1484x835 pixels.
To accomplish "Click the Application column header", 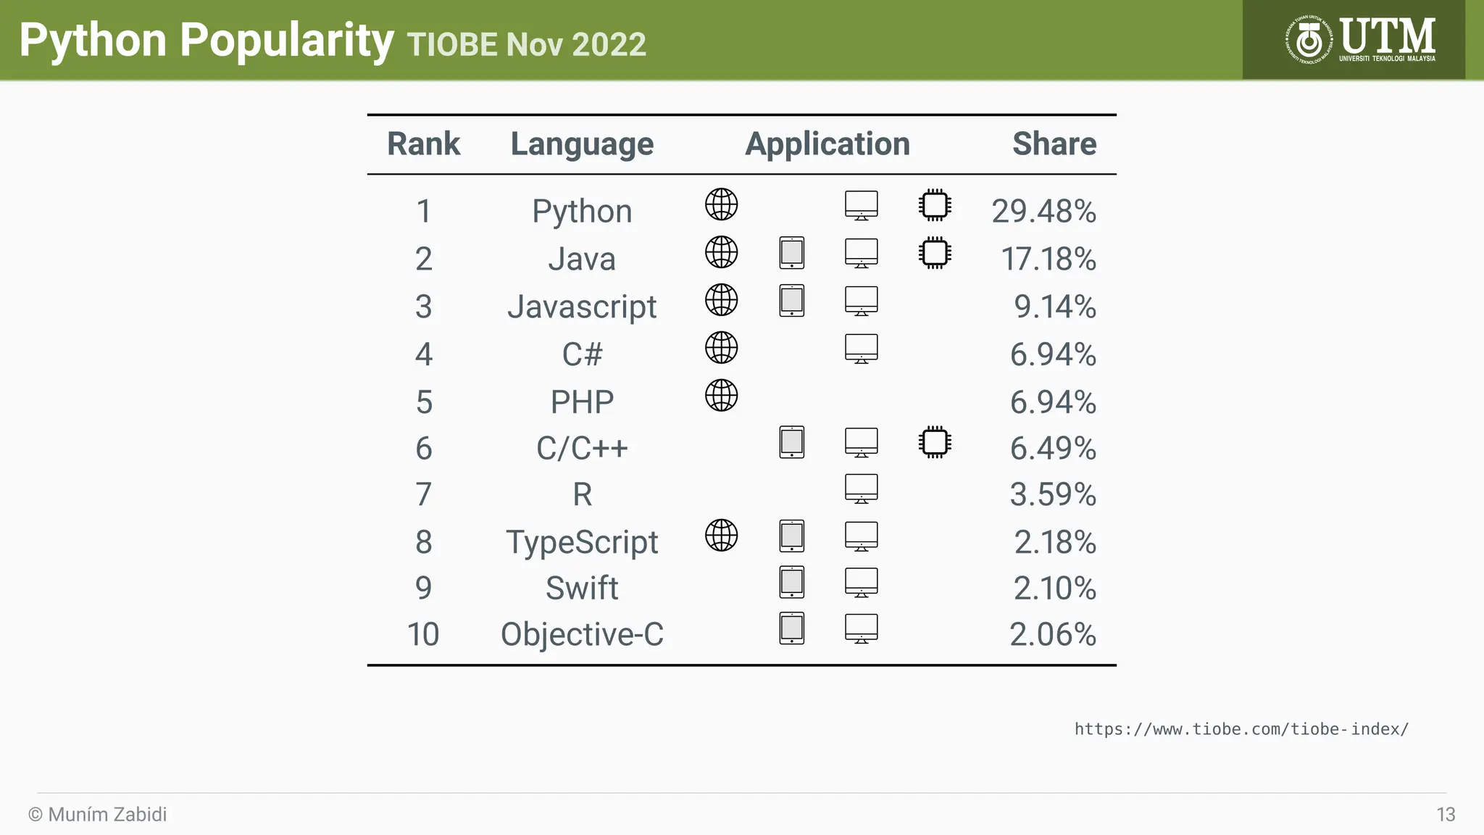I will (828, 145).
